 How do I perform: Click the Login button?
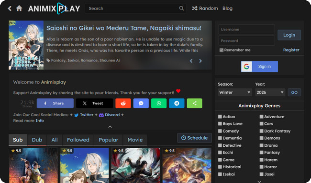[x=289, y=35]
